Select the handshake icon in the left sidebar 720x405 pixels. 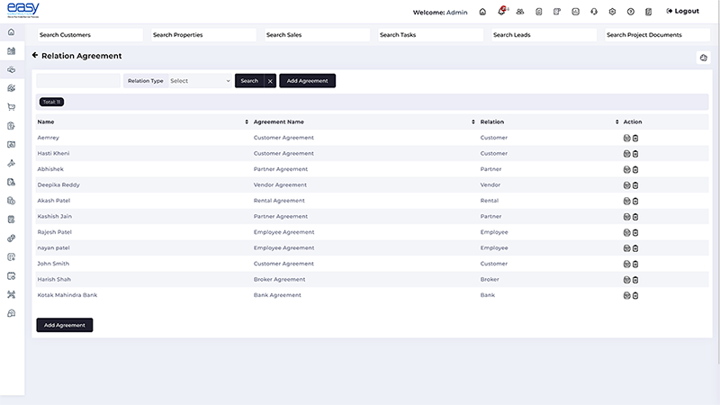pos(12,70)
